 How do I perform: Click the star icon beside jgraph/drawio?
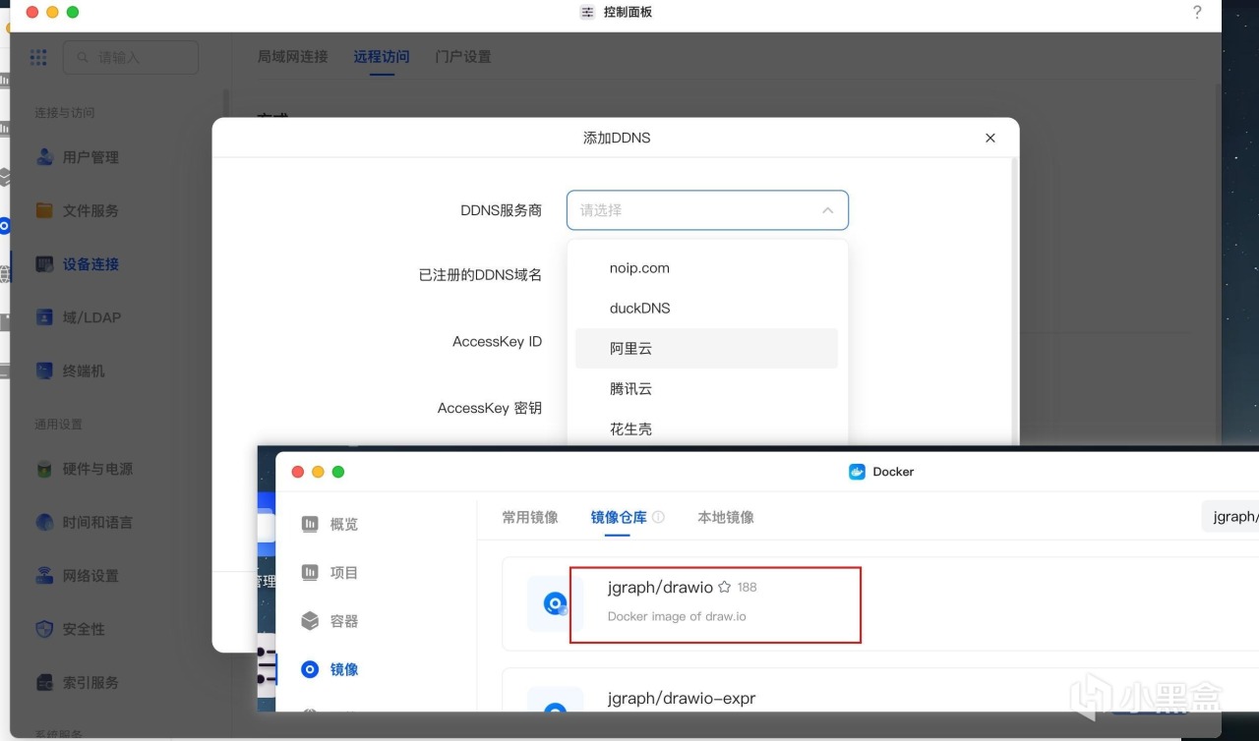(x=724, y=587)
